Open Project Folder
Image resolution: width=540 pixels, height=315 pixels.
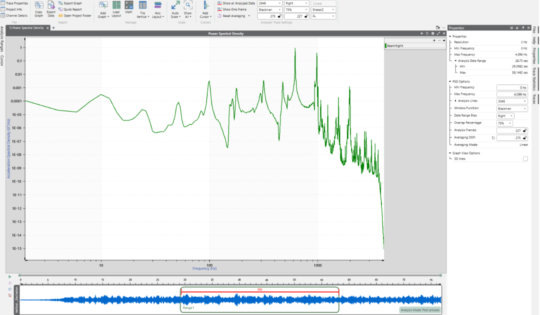[74, 15]
